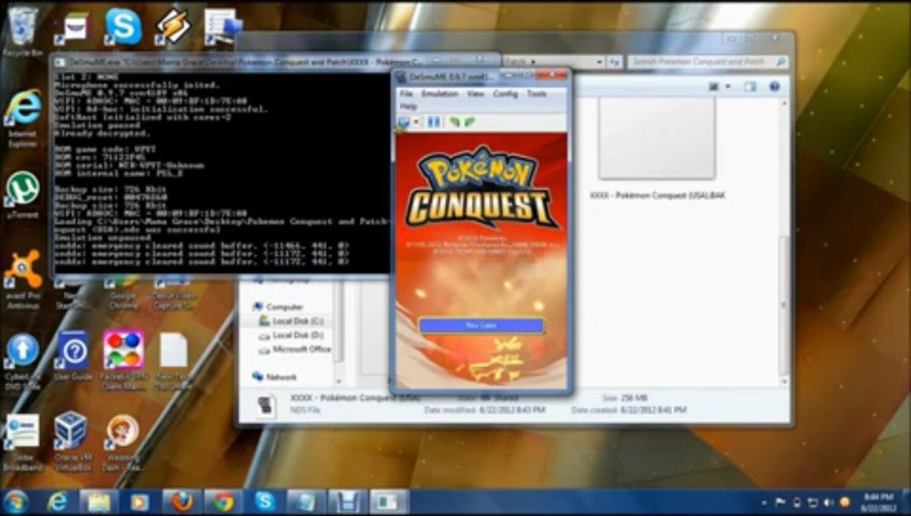Open the Emulation menu in DeSmuME
This screenshot has width=911, height=516.
(439, 94)
